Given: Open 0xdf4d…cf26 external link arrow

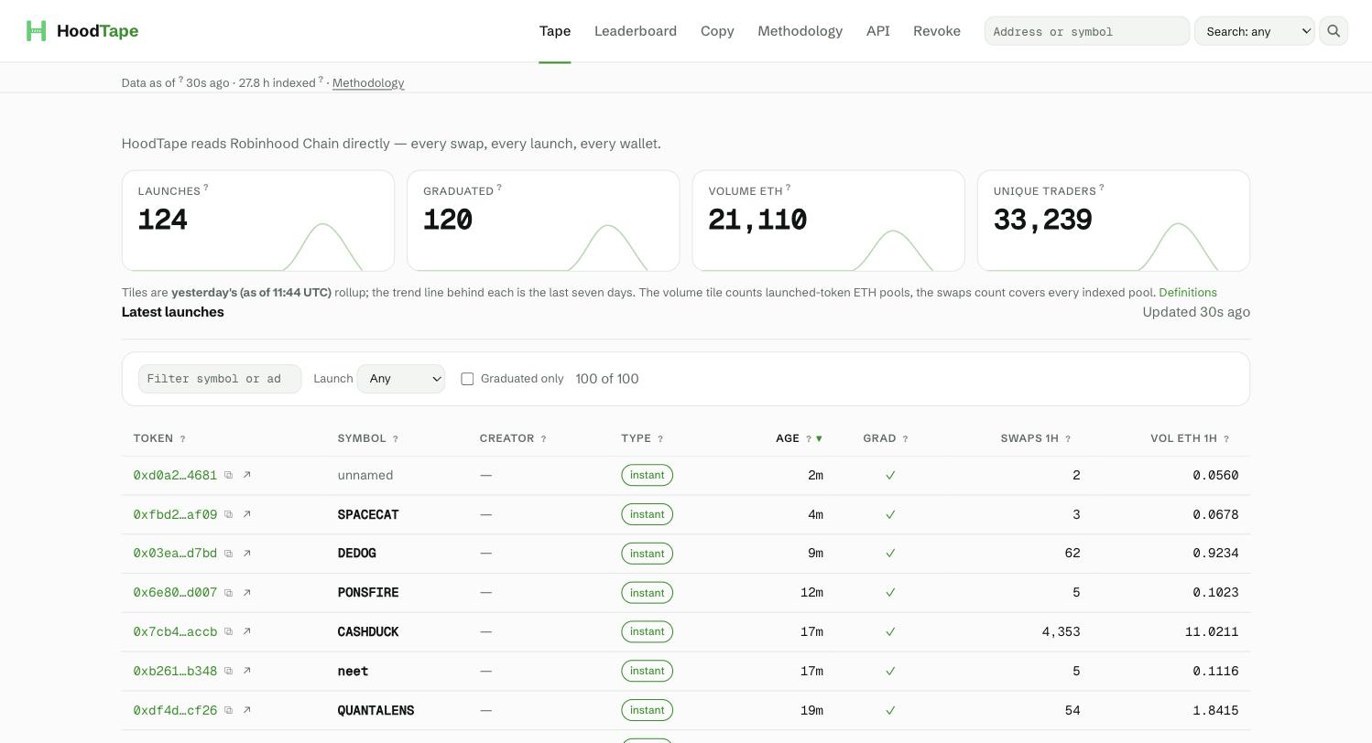Looking at the screenshot, I should coord(246,710).
